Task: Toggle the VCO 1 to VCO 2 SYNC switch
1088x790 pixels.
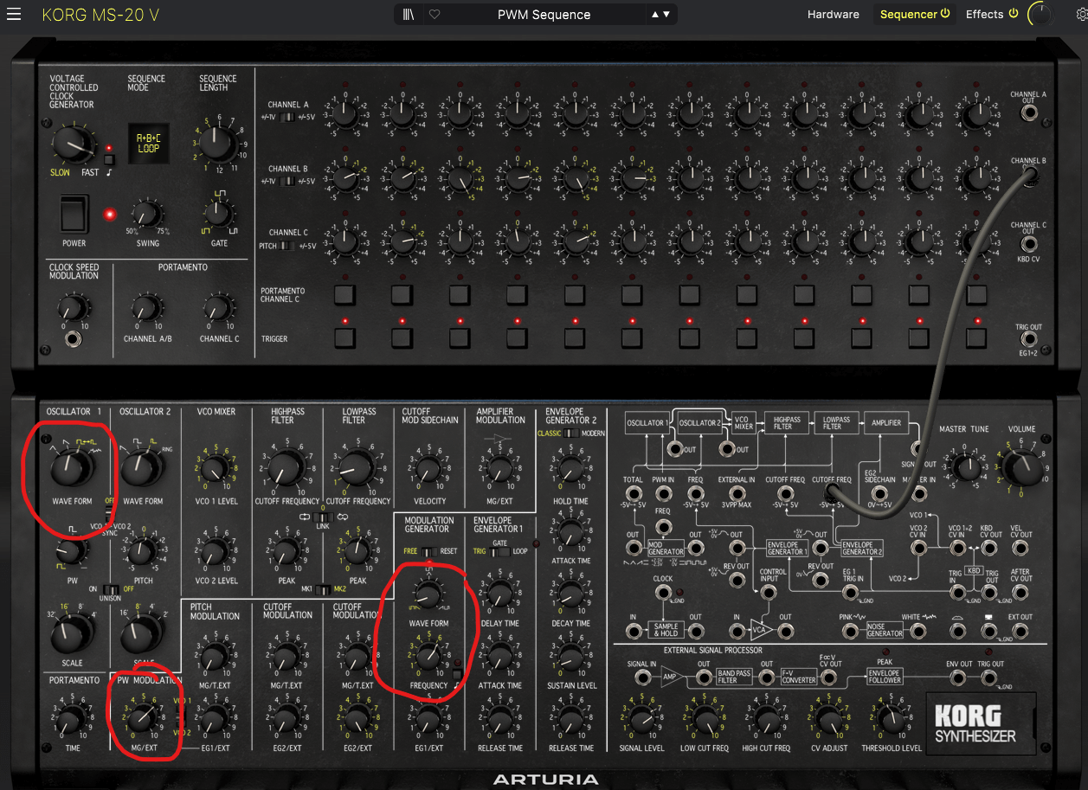Action: tap(109, 512)
